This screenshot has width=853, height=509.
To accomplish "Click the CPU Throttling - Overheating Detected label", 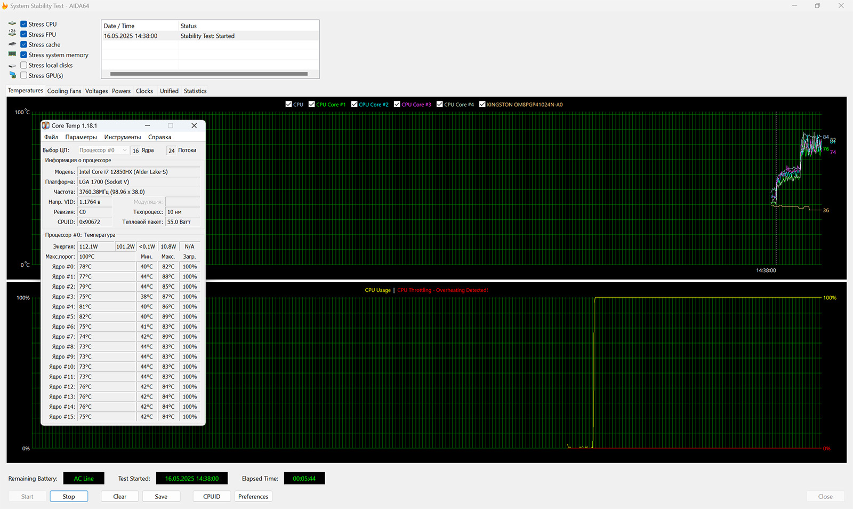I will tap(442, 290).
